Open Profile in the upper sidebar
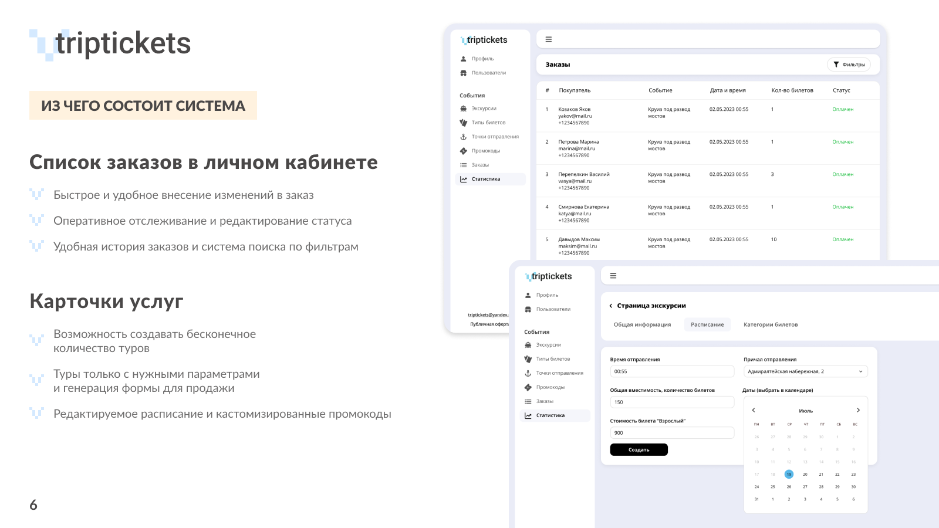939x528 pixels. point(482,59)
